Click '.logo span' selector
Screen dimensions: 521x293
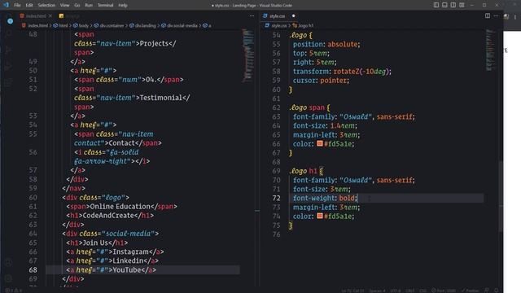point(307,107)
